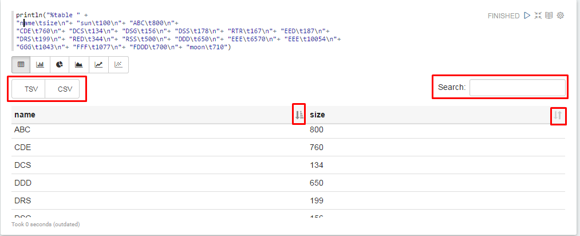Click the ABC row name cell
This screenshot has width=580, height=236.
tap(22, 130)
